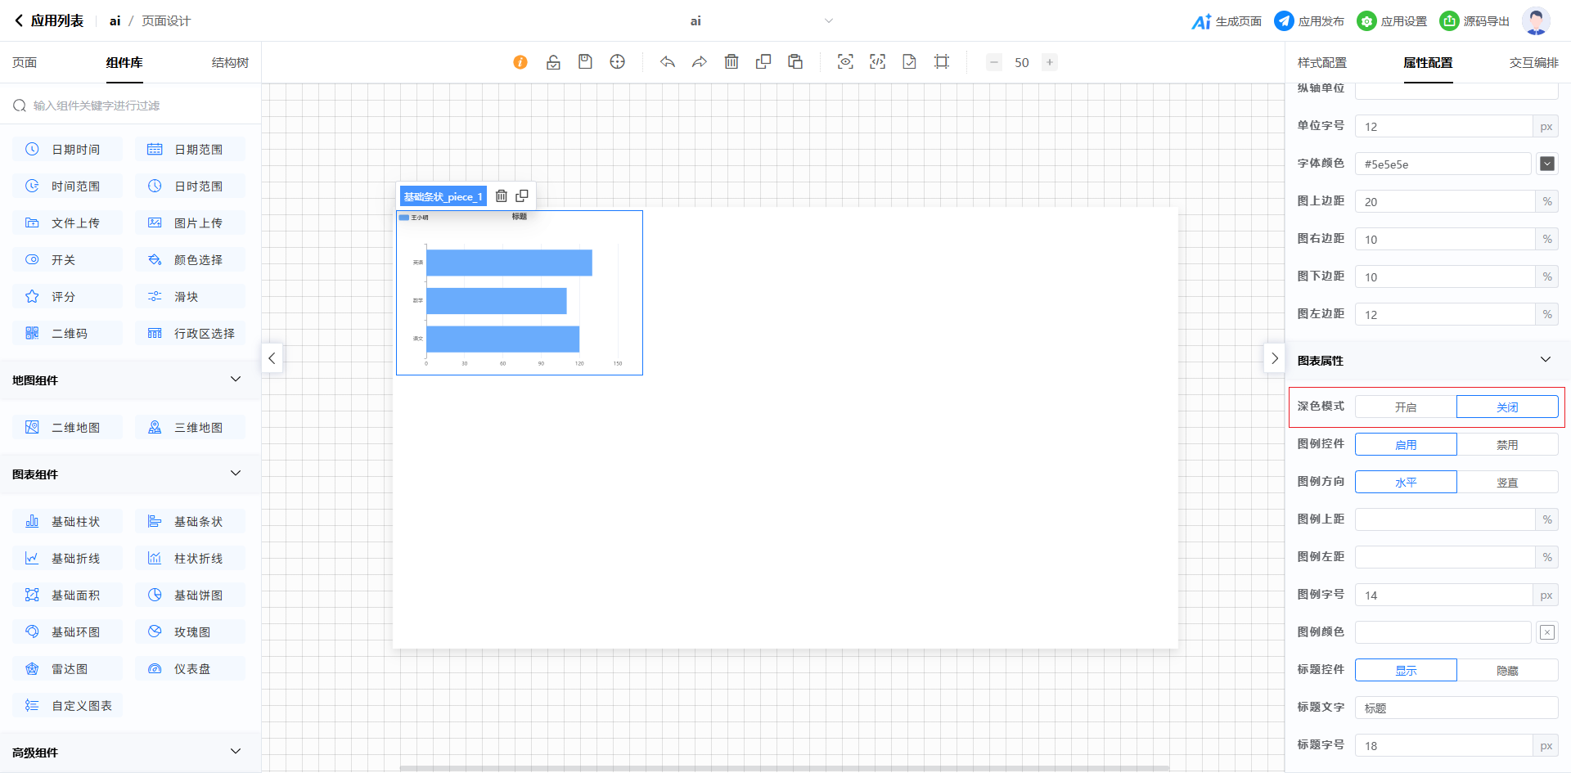Click the redo arrow in toolbar
The width and height of the screenshot is (1571, 773).
pos(699,62)
